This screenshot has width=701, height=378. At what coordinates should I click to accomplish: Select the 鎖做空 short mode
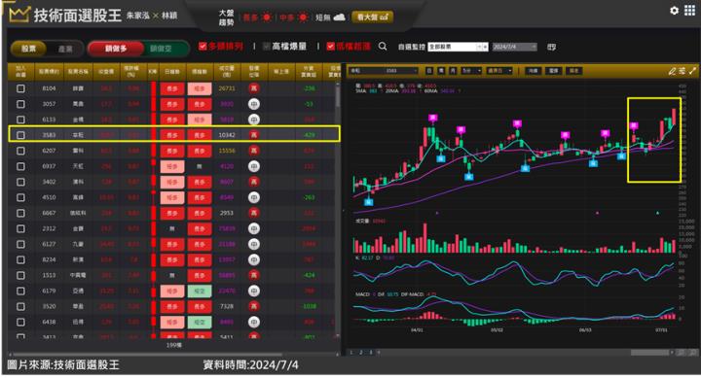click(161, 49)
